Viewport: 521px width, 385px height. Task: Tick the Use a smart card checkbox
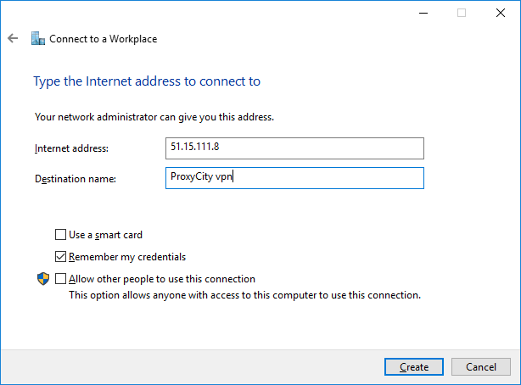[x=60, y=235]
